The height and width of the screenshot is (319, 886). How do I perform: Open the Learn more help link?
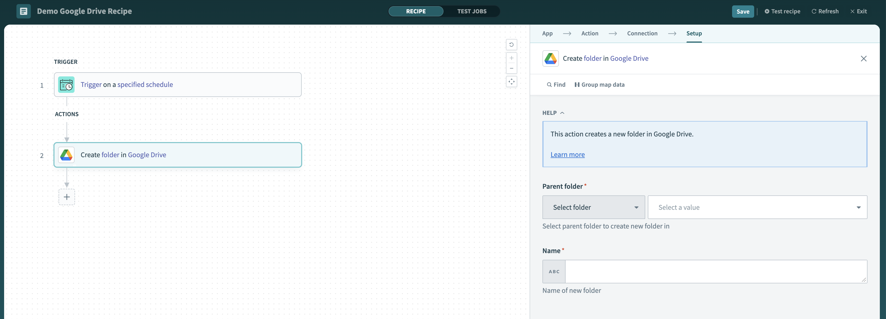(x=568, y=155)
